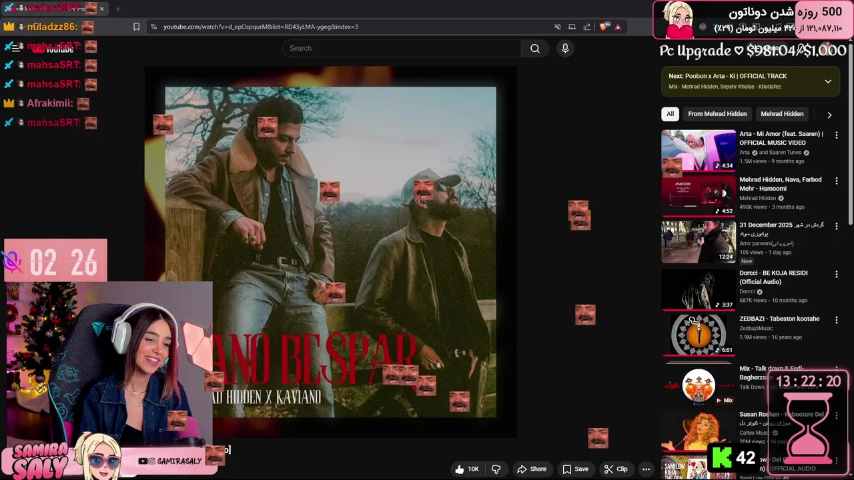Screen dimensions: 854x480
Task: Open a new browser tab
Action: [x=118, y=9]
